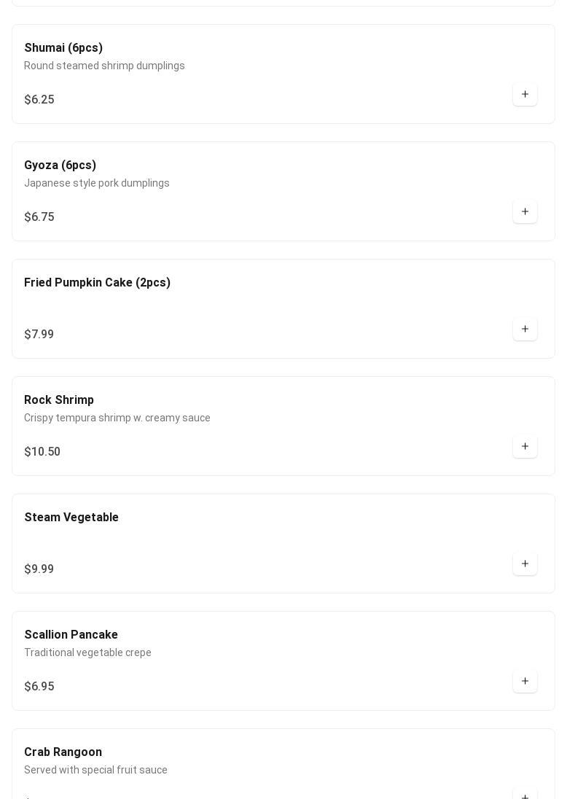Viewport: 567px width, 799px height.
Task: Add Scallion Pancake using plus button
Action: (x=525, y=681)
